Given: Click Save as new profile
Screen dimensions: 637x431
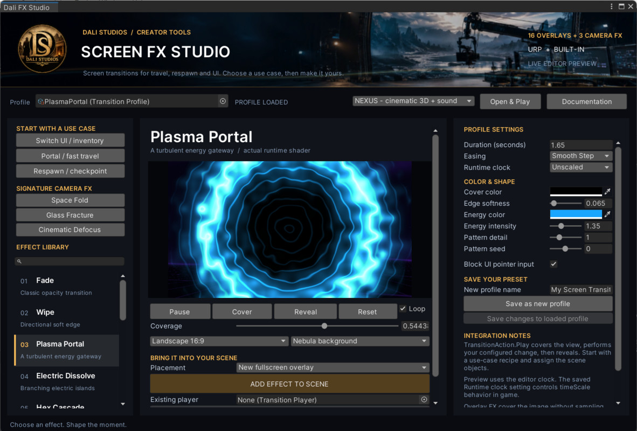Looking at the screenshot, I should (538, 304).
